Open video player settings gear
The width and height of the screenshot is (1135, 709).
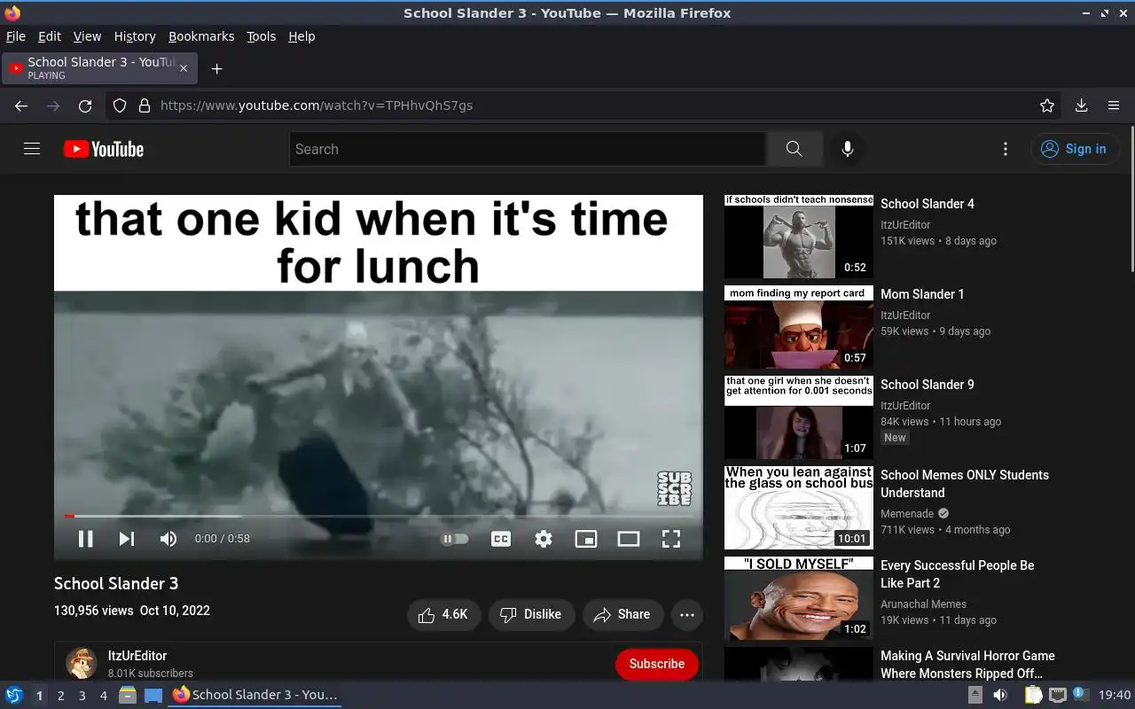(544, 539)
